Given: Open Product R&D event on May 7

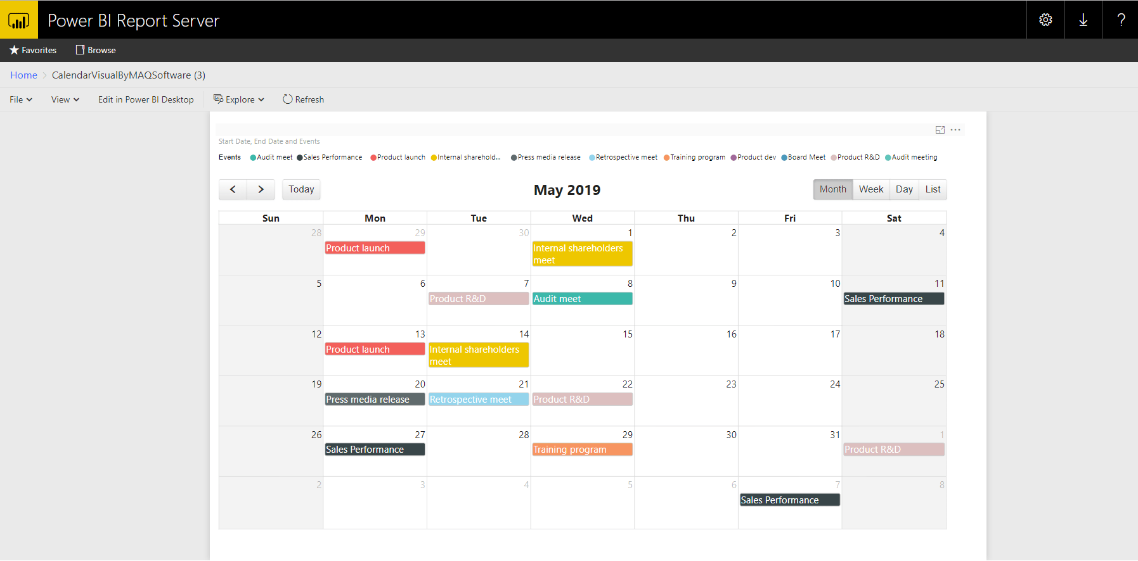Looking at the screenshot, I should click(479, 299).
